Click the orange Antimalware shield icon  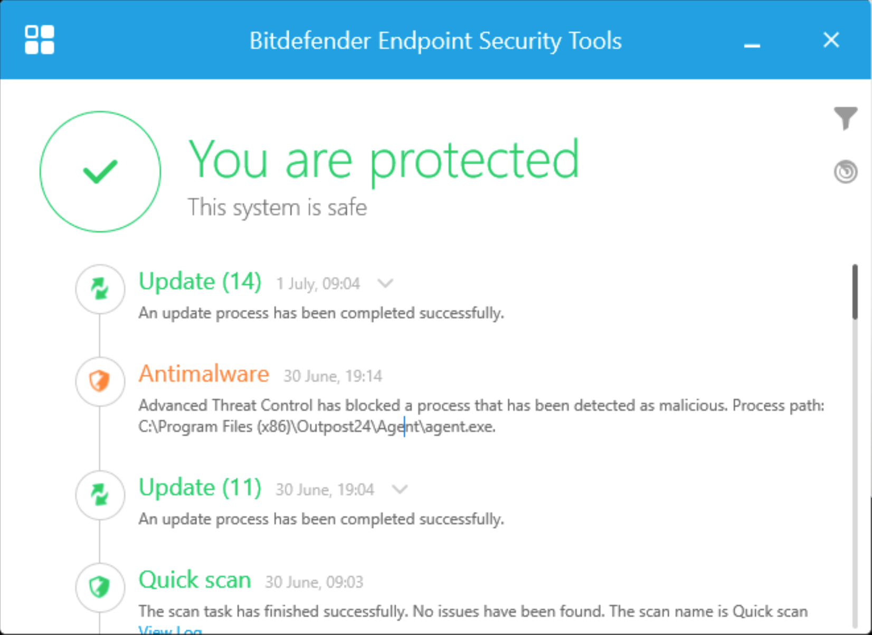click(100, 381)
